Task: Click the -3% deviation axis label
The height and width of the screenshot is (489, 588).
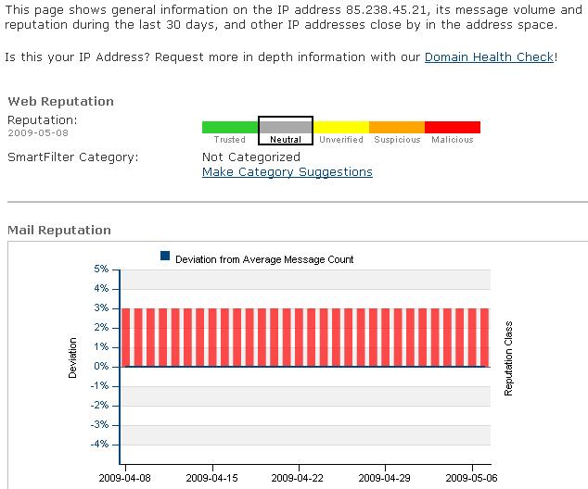Action: (x=100, y=424)
